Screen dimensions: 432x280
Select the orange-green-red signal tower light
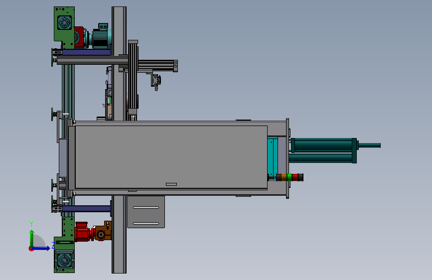coord(289,177)
